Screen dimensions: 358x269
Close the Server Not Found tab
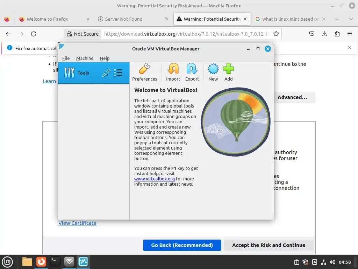point(167,19)
